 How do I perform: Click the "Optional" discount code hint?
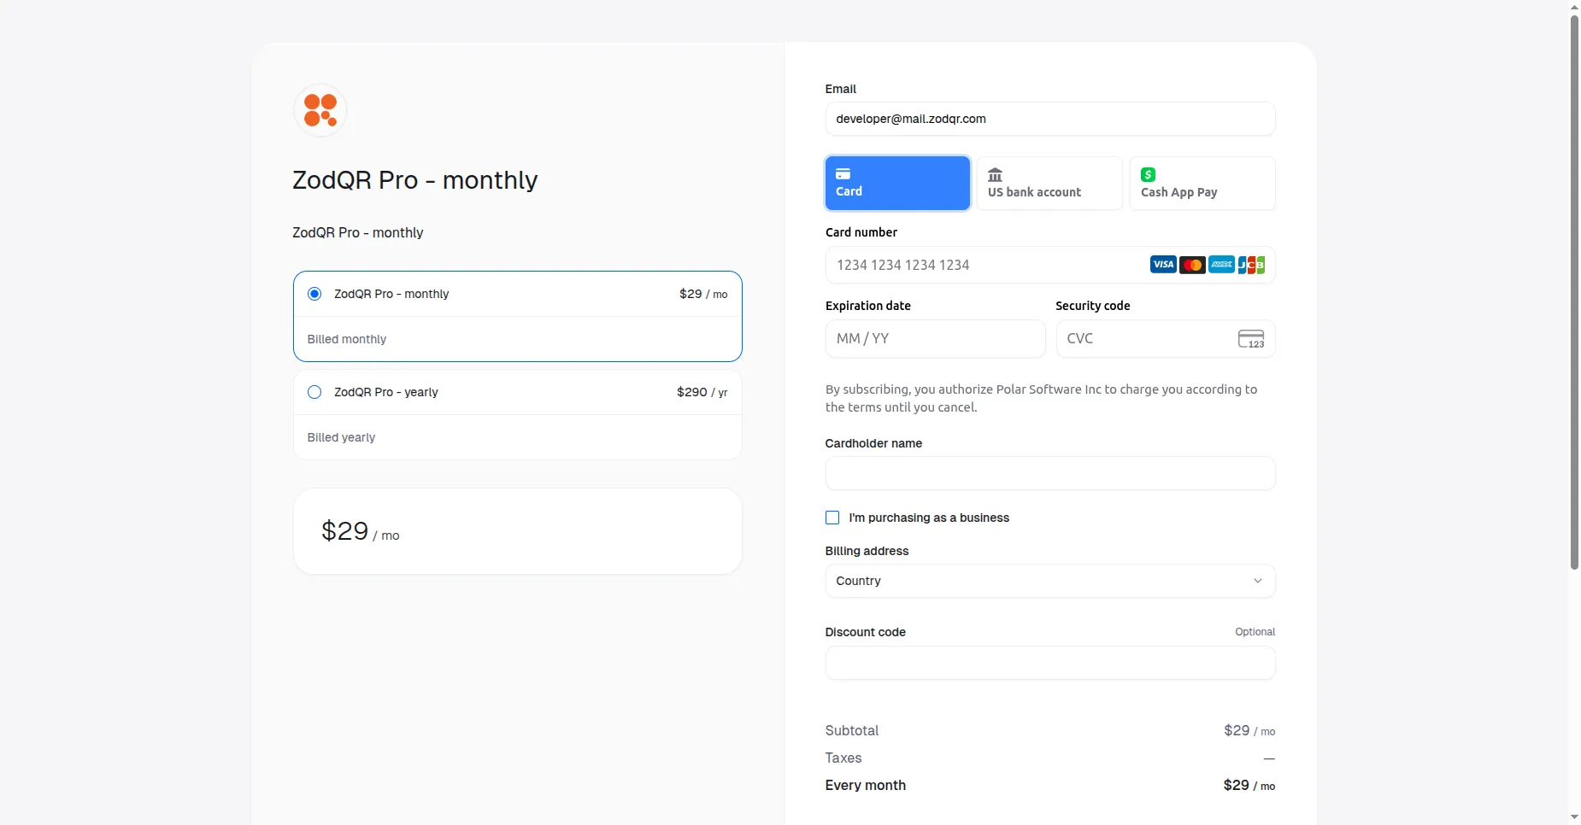(x=1255, y=632)
